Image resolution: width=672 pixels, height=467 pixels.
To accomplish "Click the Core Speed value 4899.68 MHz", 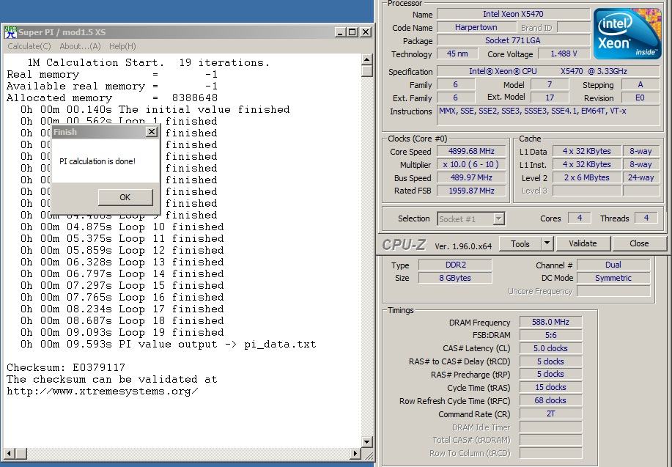I will tap(471, 151).
